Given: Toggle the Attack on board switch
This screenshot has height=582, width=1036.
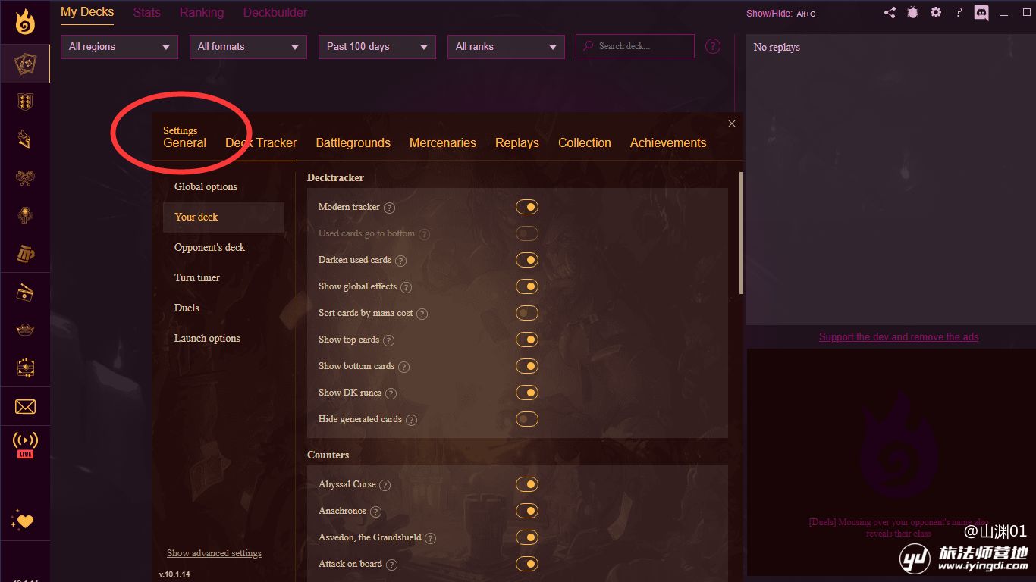Looking at the screenshot, I should pos(527,564).
